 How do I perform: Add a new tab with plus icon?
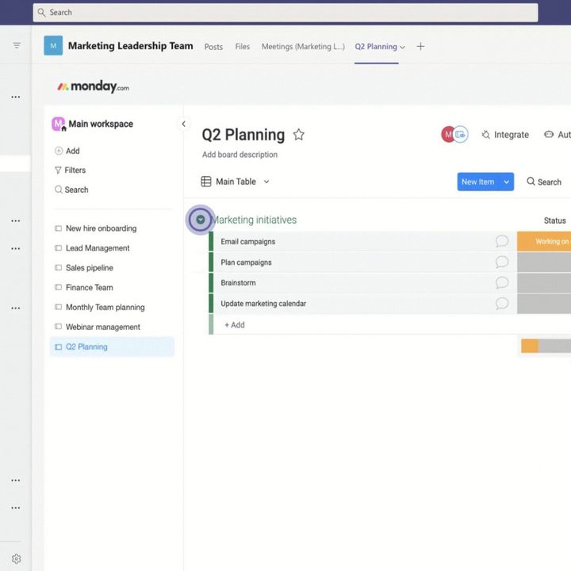click(x=420, y=47)
